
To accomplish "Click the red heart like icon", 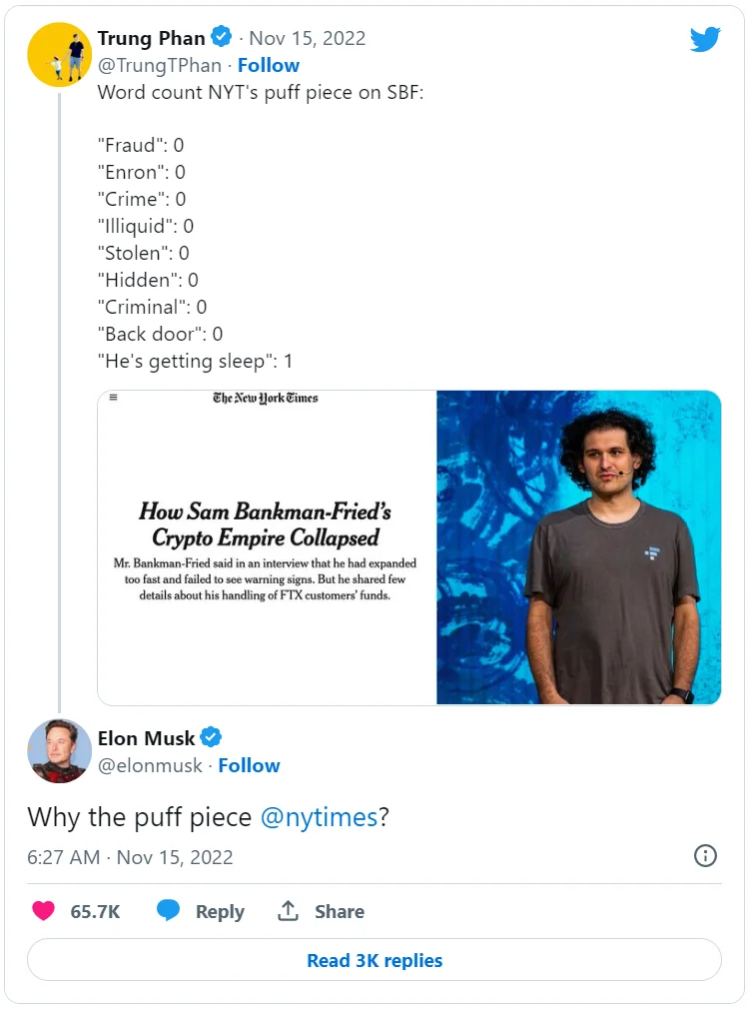I will (43, 911).
